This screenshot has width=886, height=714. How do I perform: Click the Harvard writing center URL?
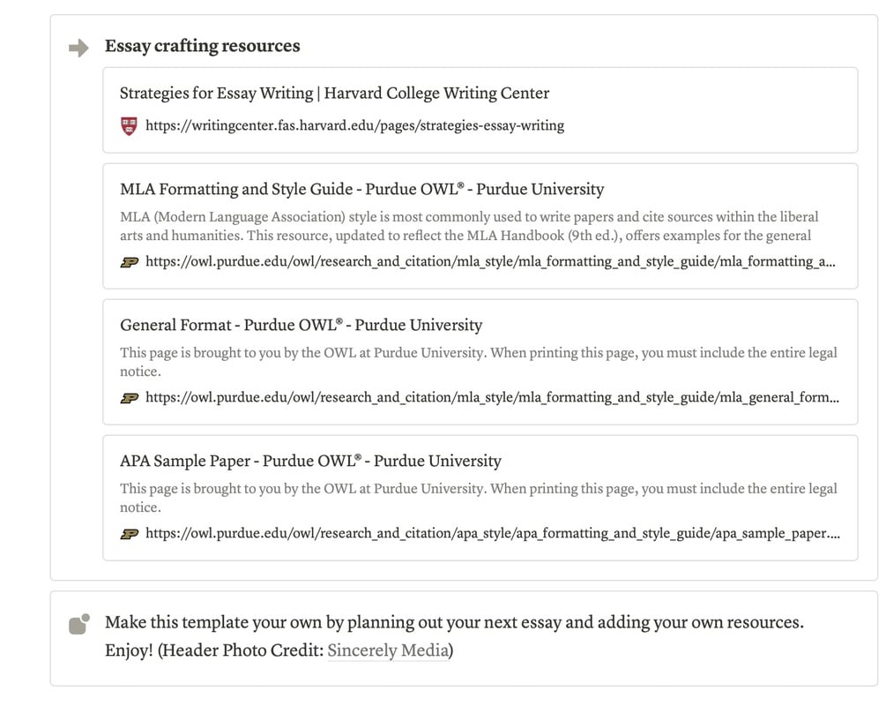point(354,125)
